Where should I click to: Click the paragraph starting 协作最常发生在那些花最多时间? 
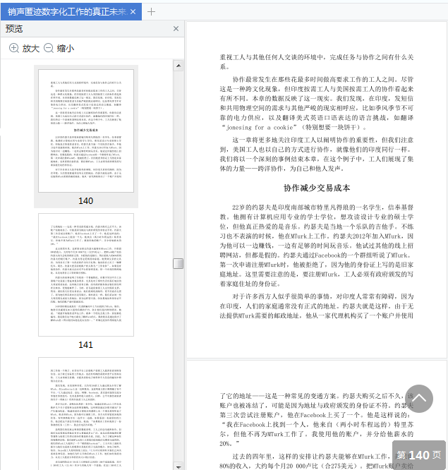point(317,103)
